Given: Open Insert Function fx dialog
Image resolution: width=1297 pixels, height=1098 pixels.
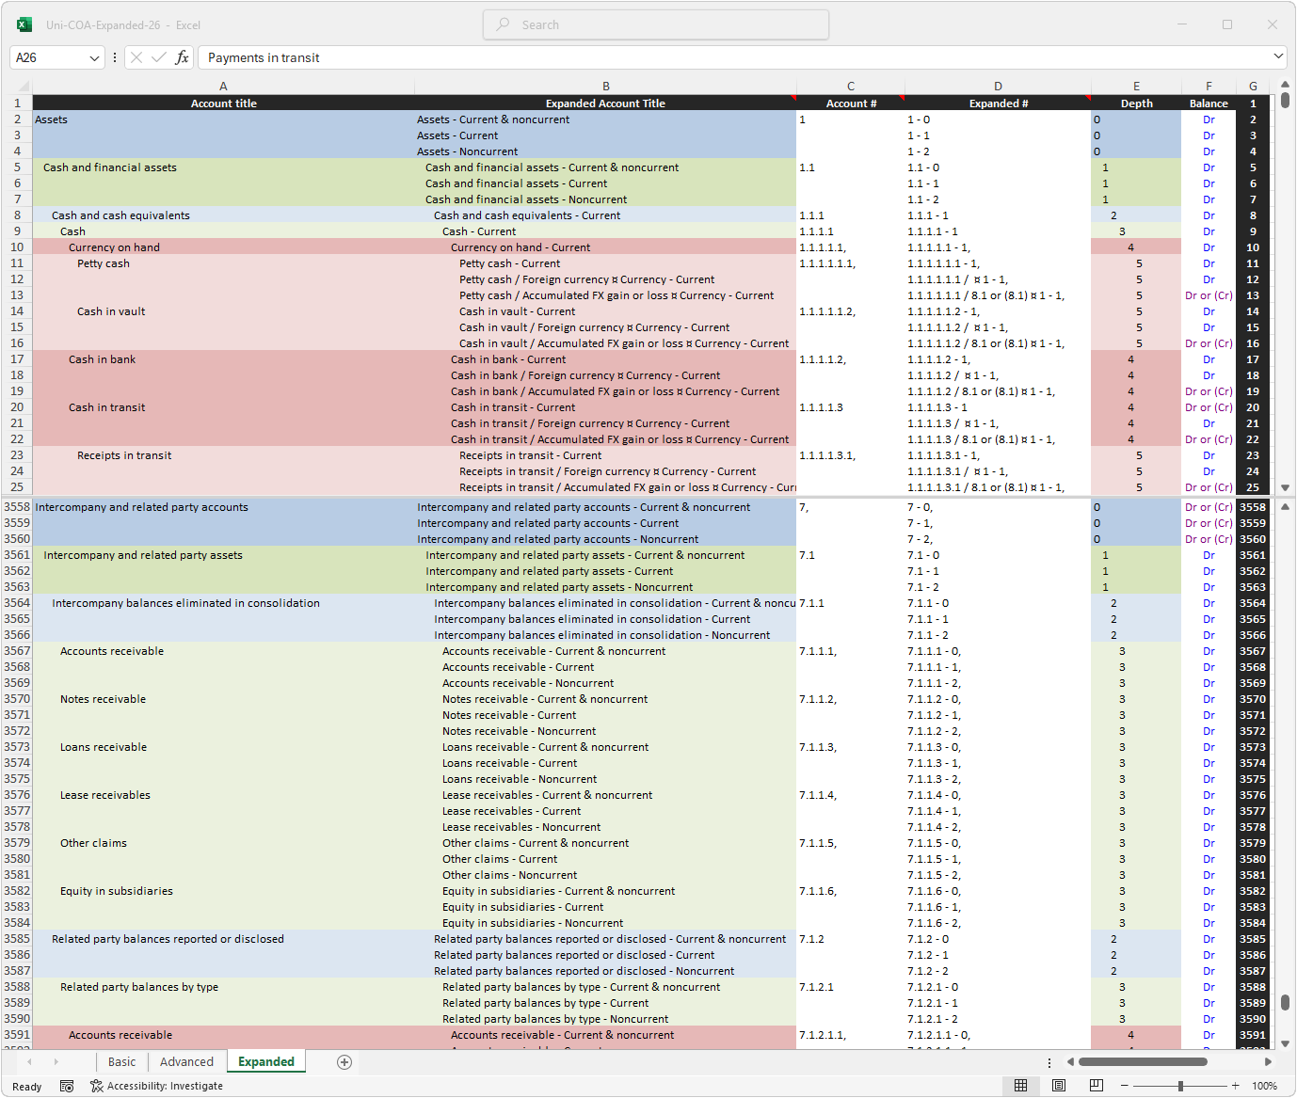Looking at the screenshot, I should click(183, 57).
